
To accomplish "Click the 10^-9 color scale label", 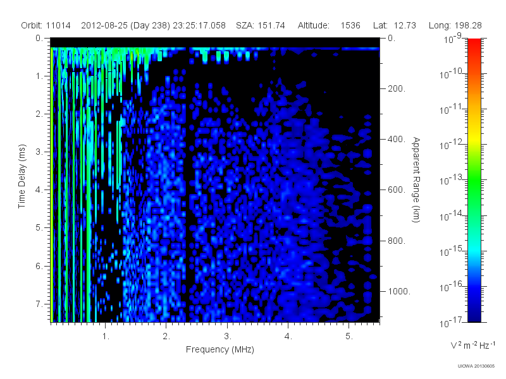I will click(453, 38).
